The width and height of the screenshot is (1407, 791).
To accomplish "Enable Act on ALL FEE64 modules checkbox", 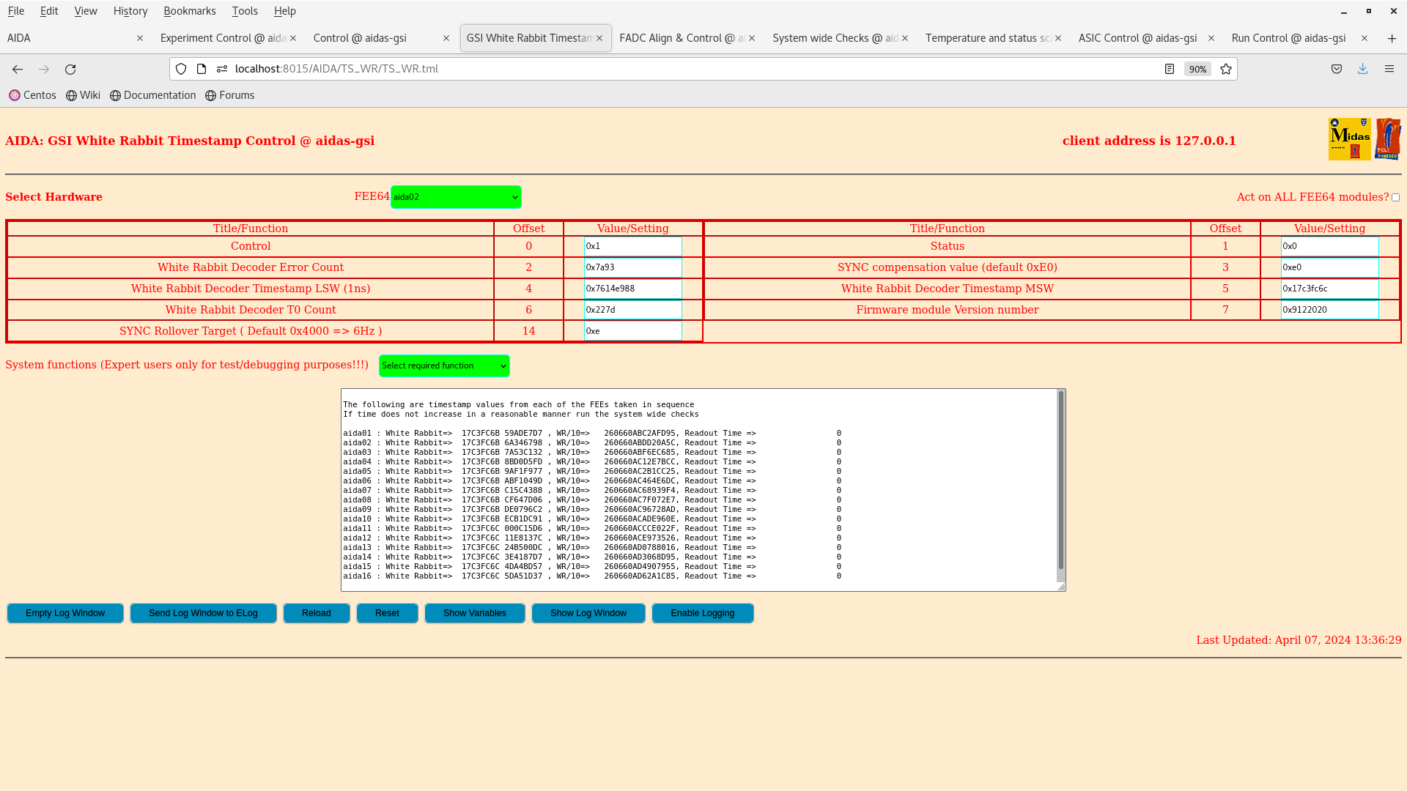I will point(1395,198).
